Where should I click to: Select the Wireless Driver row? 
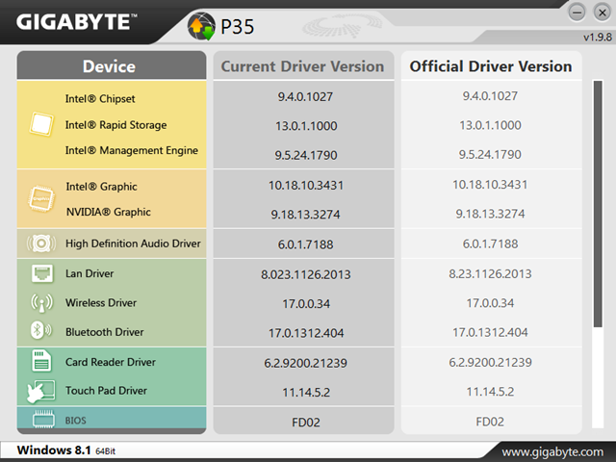pos(101,303)
